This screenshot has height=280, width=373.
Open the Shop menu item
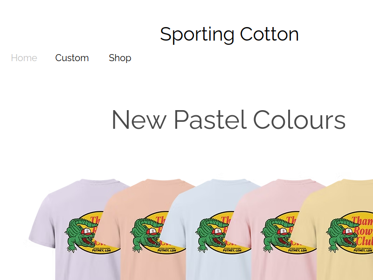(120, 58)
